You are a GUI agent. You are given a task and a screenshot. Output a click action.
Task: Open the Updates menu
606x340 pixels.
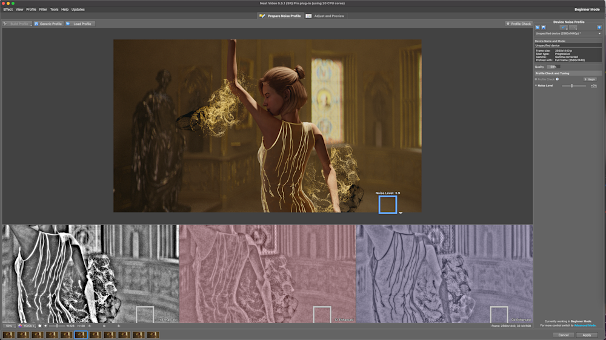pos(78,9)
